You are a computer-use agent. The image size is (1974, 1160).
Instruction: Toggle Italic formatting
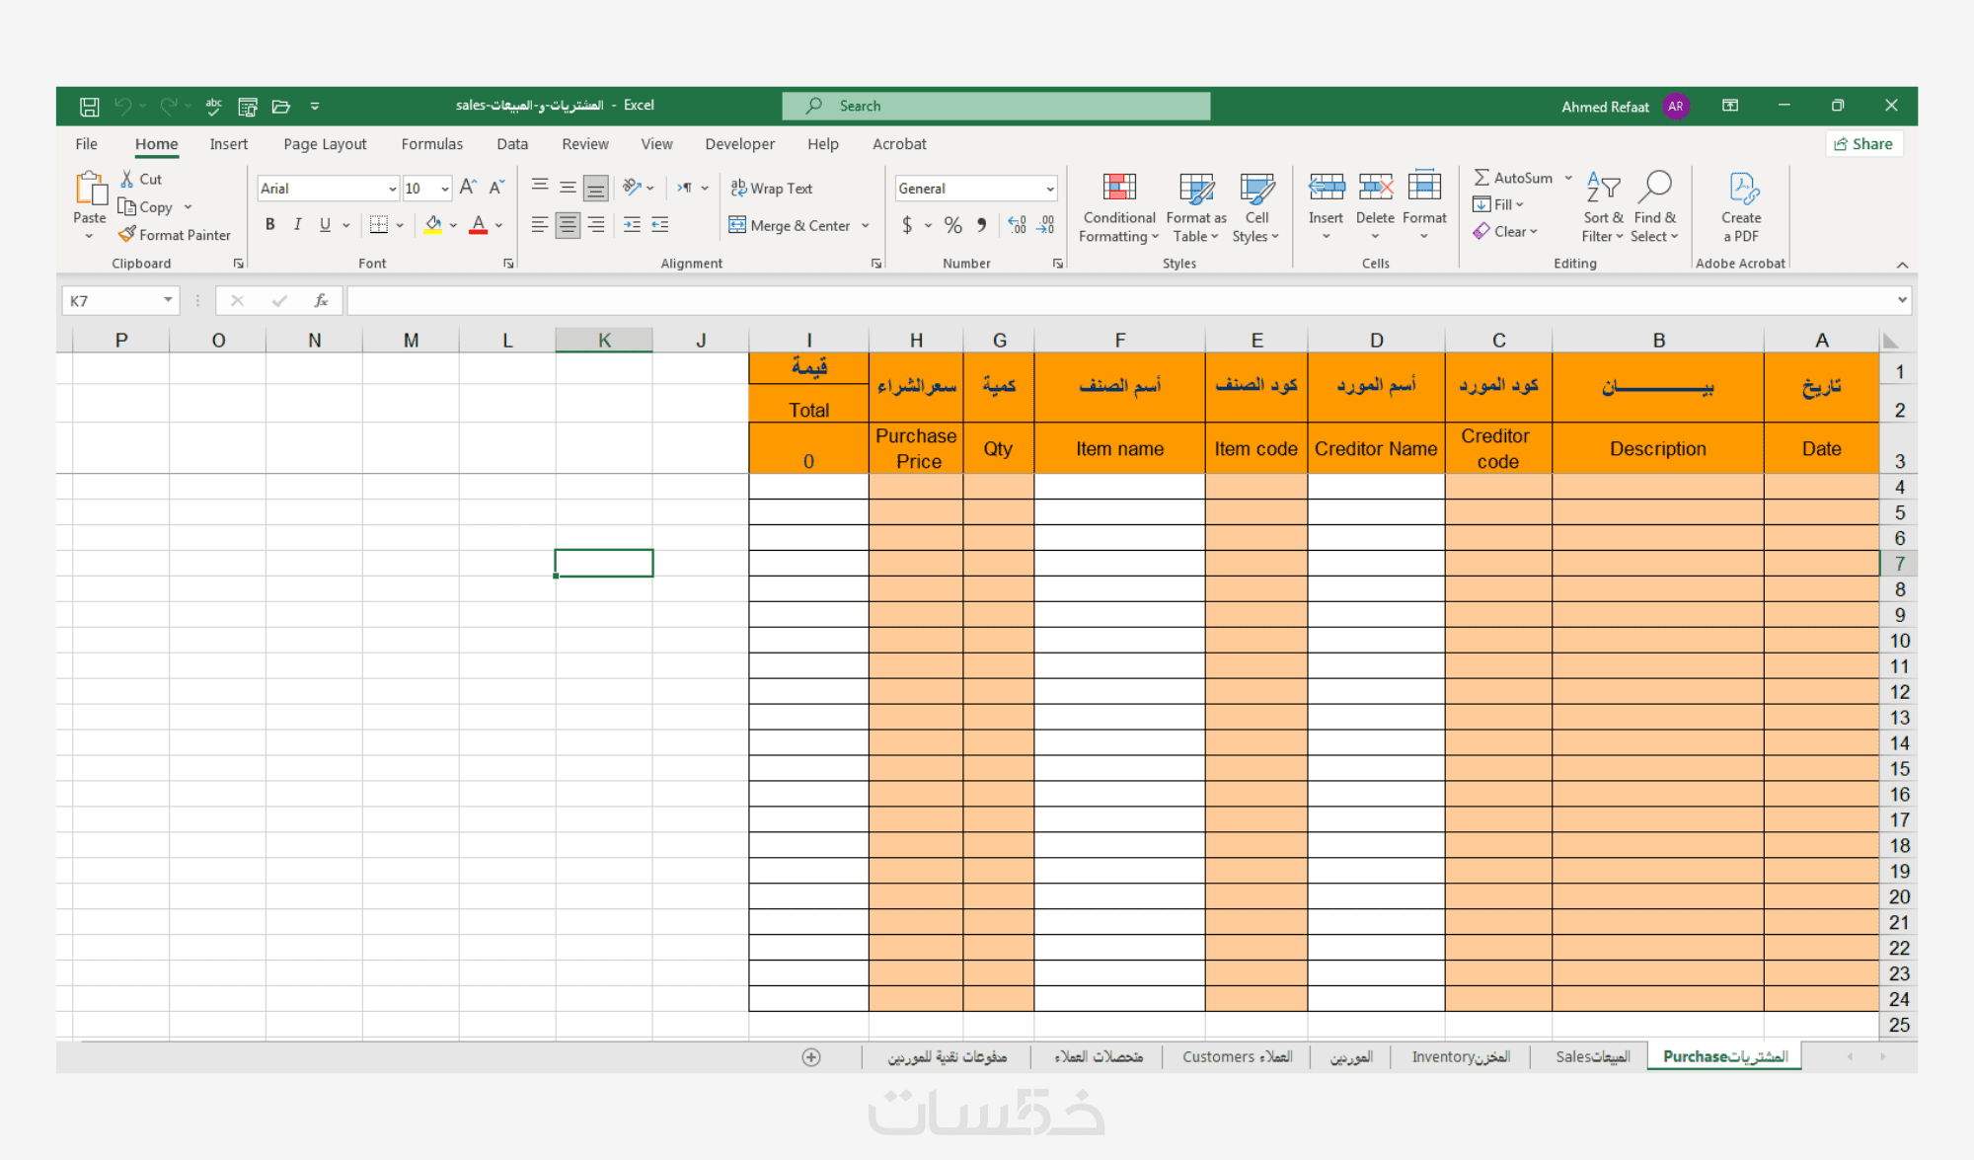297,224
